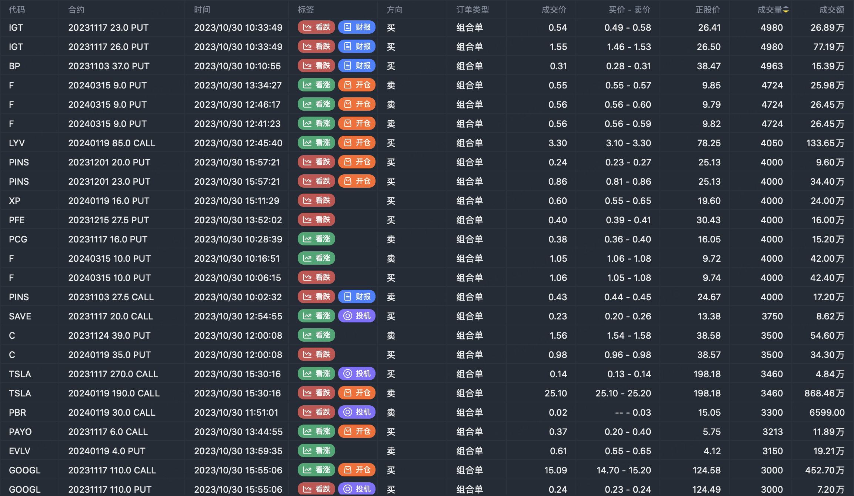Select contract 20240119 35.0 PUT
Viewport: 854px width, 496px height.
point(109,355)
